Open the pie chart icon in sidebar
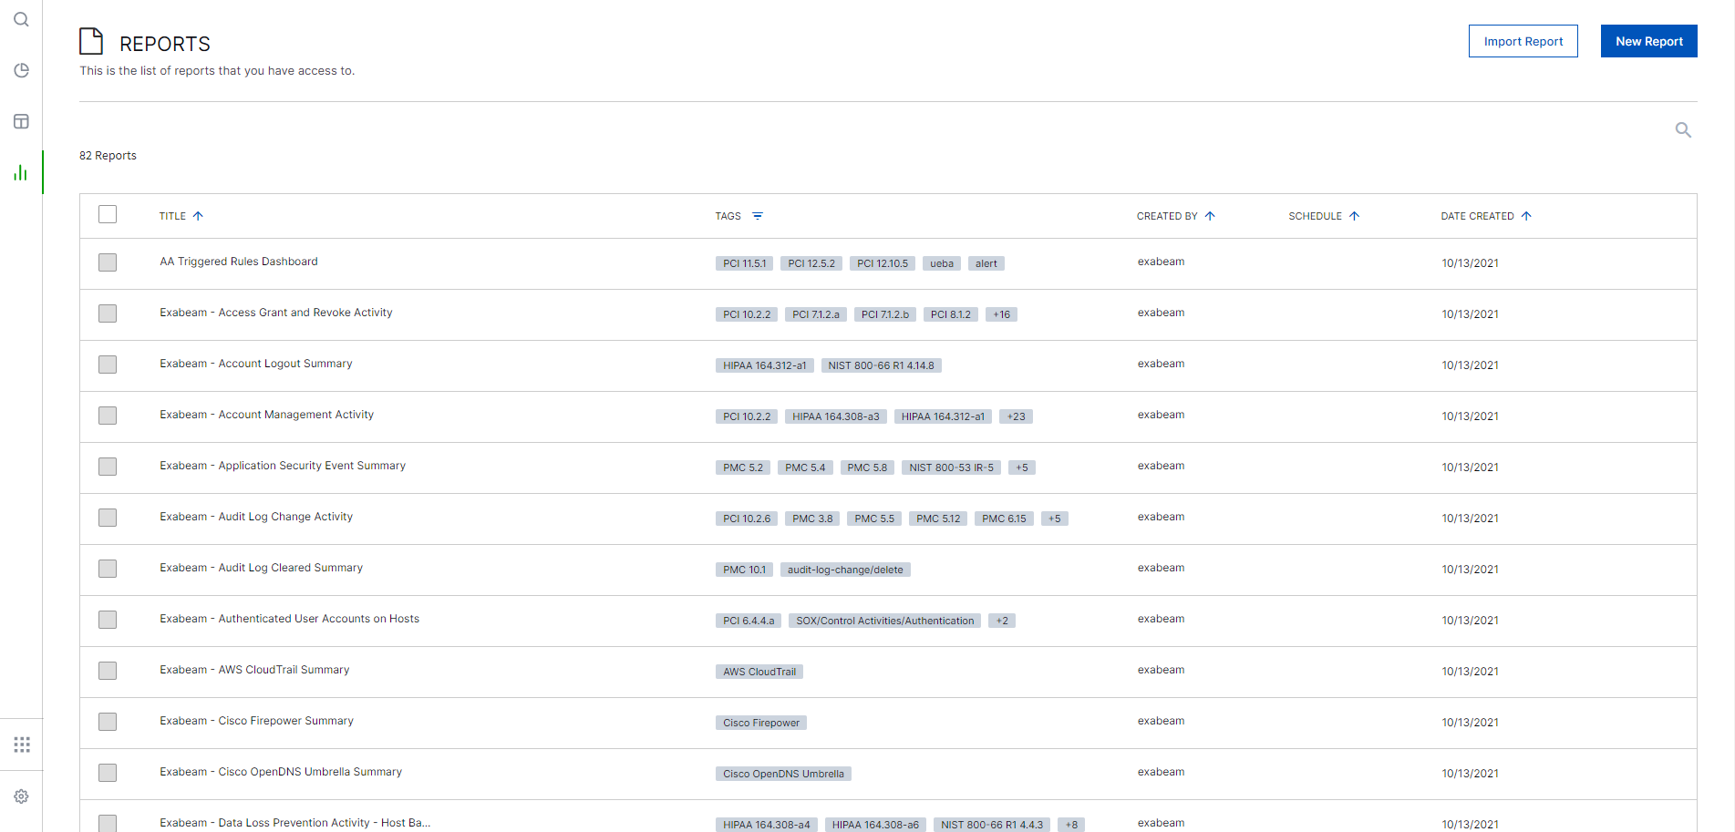Screen dimensions: 1735x832 [x=21, y=70]
